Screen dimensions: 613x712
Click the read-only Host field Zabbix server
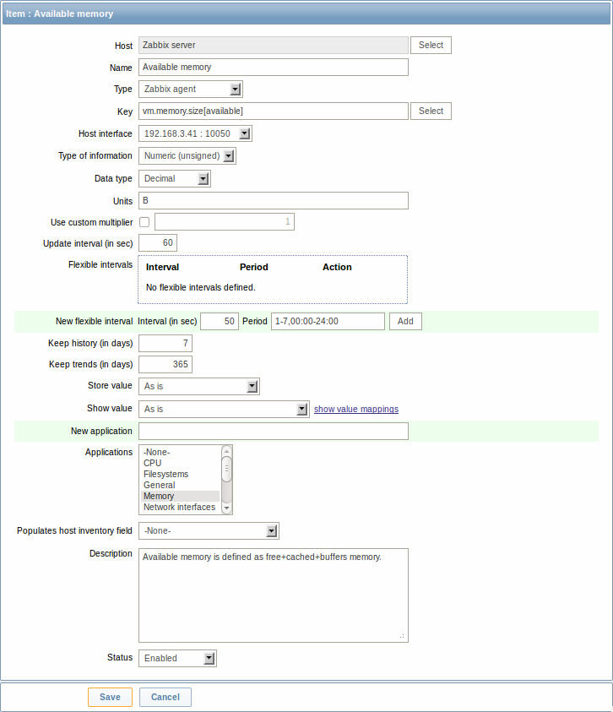click(x=273, y=45)
